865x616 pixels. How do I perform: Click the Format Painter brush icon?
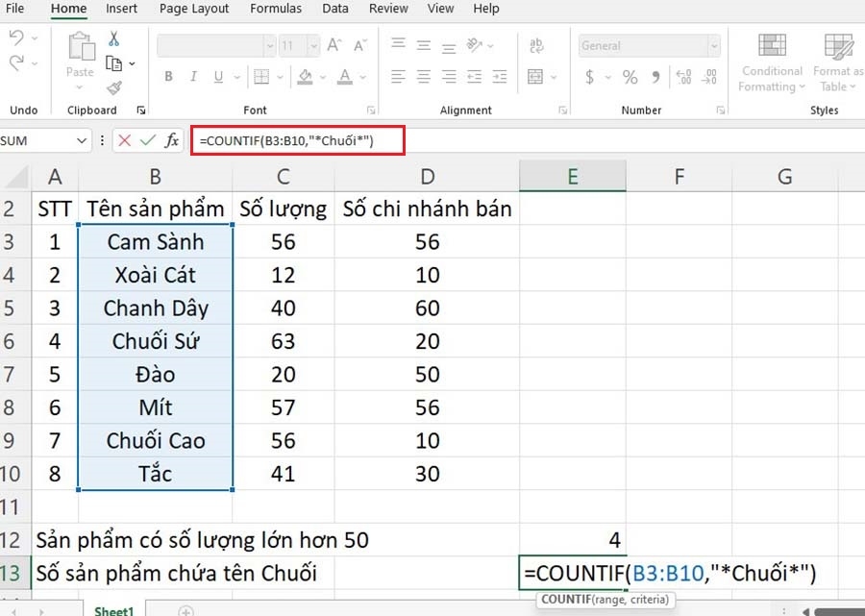coord(114,87)
